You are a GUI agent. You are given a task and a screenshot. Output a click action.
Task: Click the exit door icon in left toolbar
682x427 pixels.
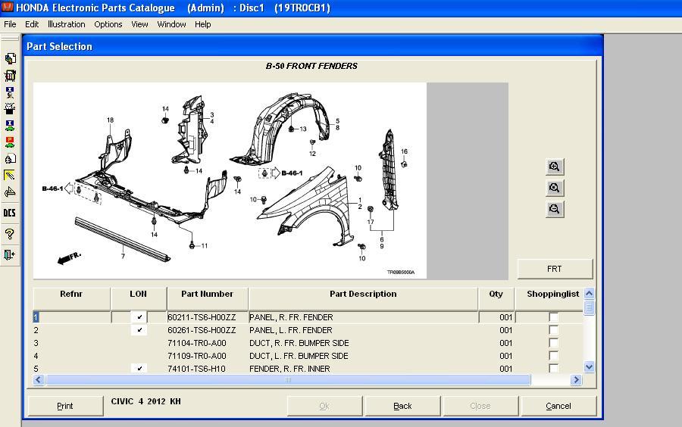[x=10, y=254]
